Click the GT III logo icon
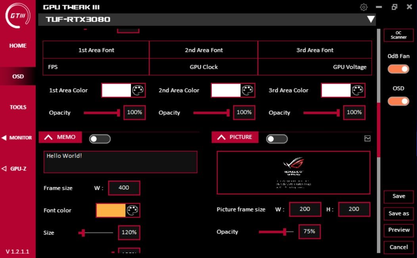This screenshot has height=258, width=417. point(18,15)
